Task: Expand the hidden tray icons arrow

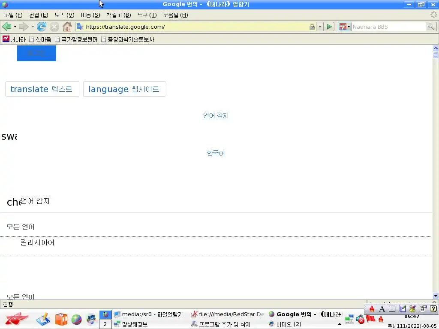Action: click(340, 324)
